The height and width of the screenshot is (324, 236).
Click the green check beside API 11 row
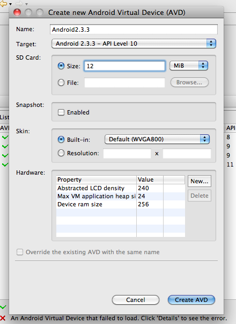tap(5, 164)
